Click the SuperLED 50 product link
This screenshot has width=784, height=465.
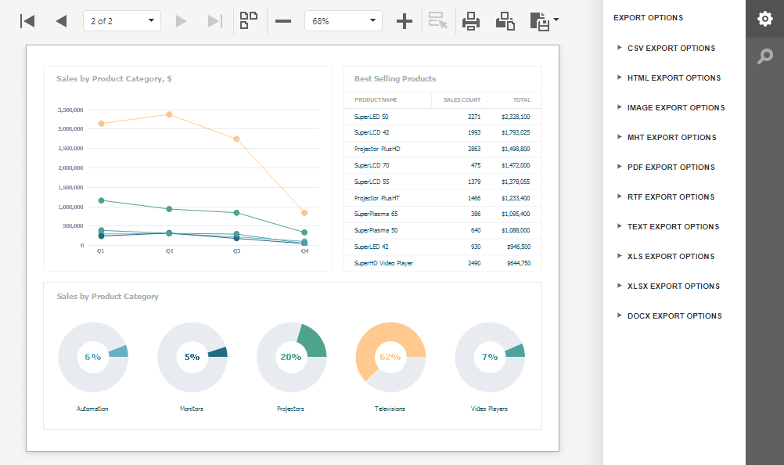(371, 117)
